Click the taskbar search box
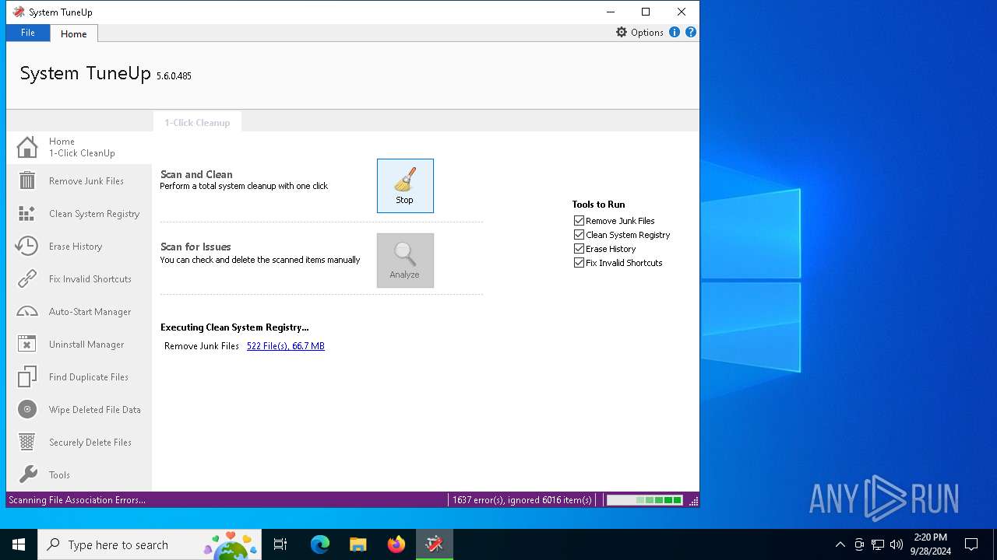Viewport: 997px width, 560px height. (151, 544)
